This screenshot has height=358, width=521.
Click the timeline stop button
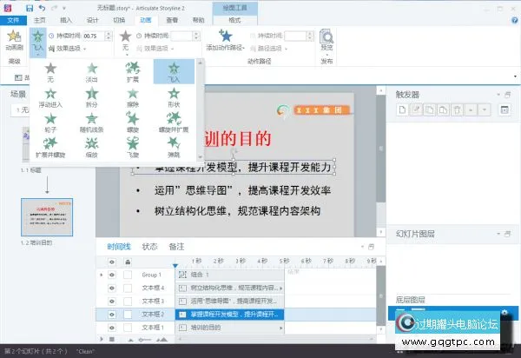(x=112, y=339)
